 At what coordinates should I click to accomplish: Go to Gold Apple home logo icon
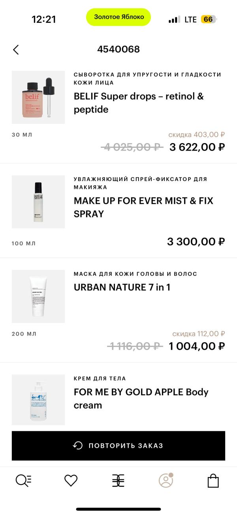point(118,481)
